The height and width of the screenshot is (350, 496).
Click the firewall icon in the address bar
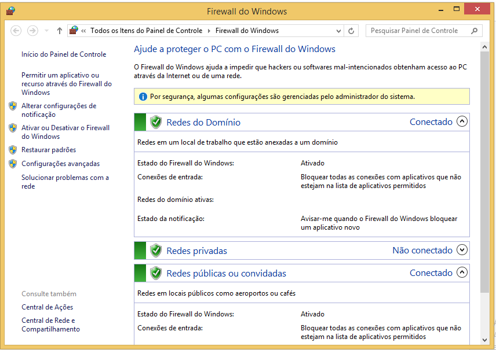click(74, 30)
